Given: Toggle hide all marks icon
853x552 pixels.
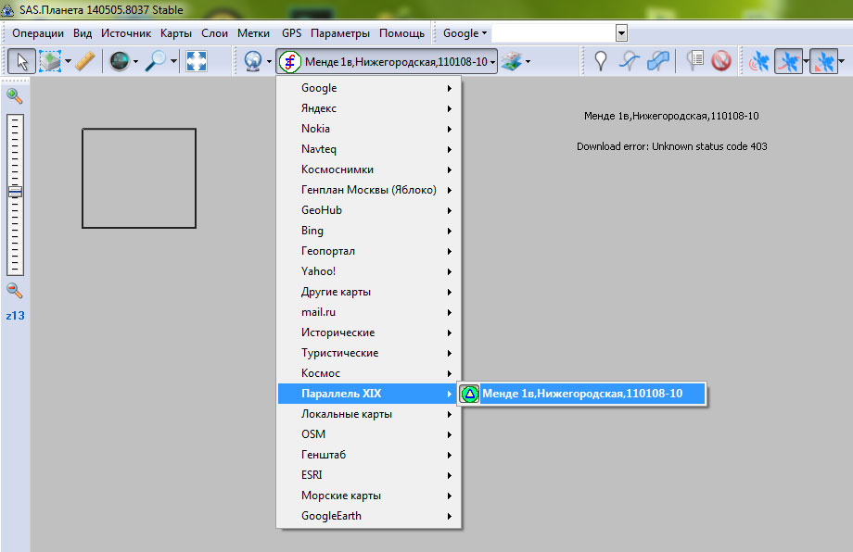Looking at the screenshot, I should click(721, 61).
